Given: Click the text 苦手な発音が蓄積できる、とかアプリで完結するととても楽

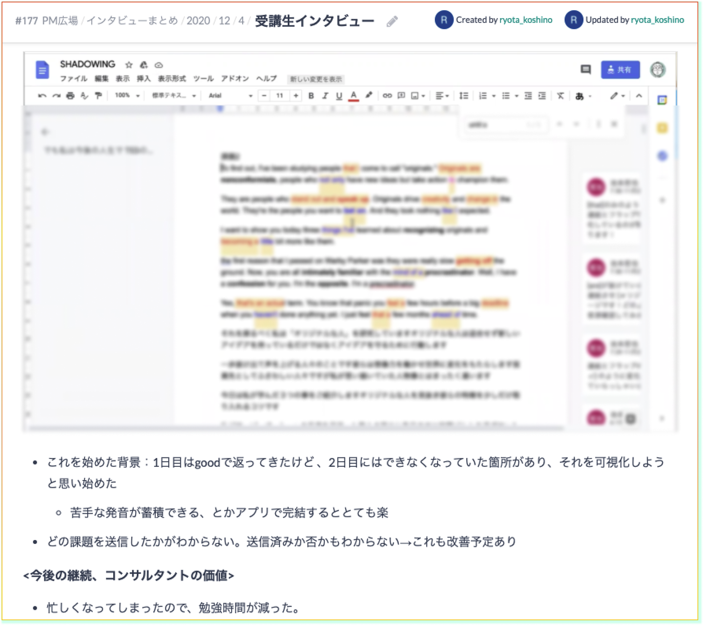Looking at the screenshot, I should tap(229, 513).
